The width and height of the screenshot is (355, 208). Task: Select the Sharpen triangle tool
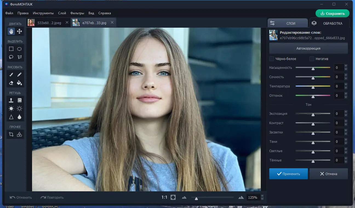point(11,117)
